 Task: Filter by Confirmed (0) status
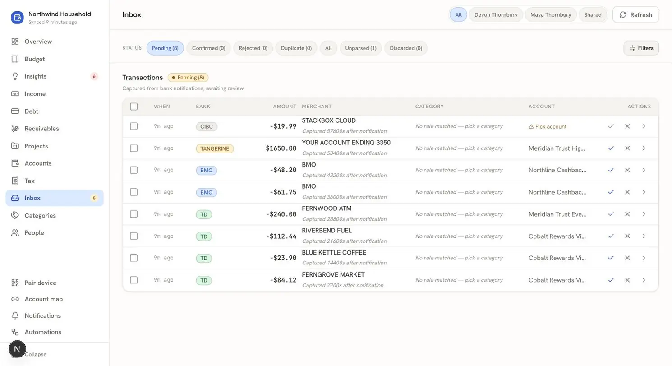[x=208, y=48]
